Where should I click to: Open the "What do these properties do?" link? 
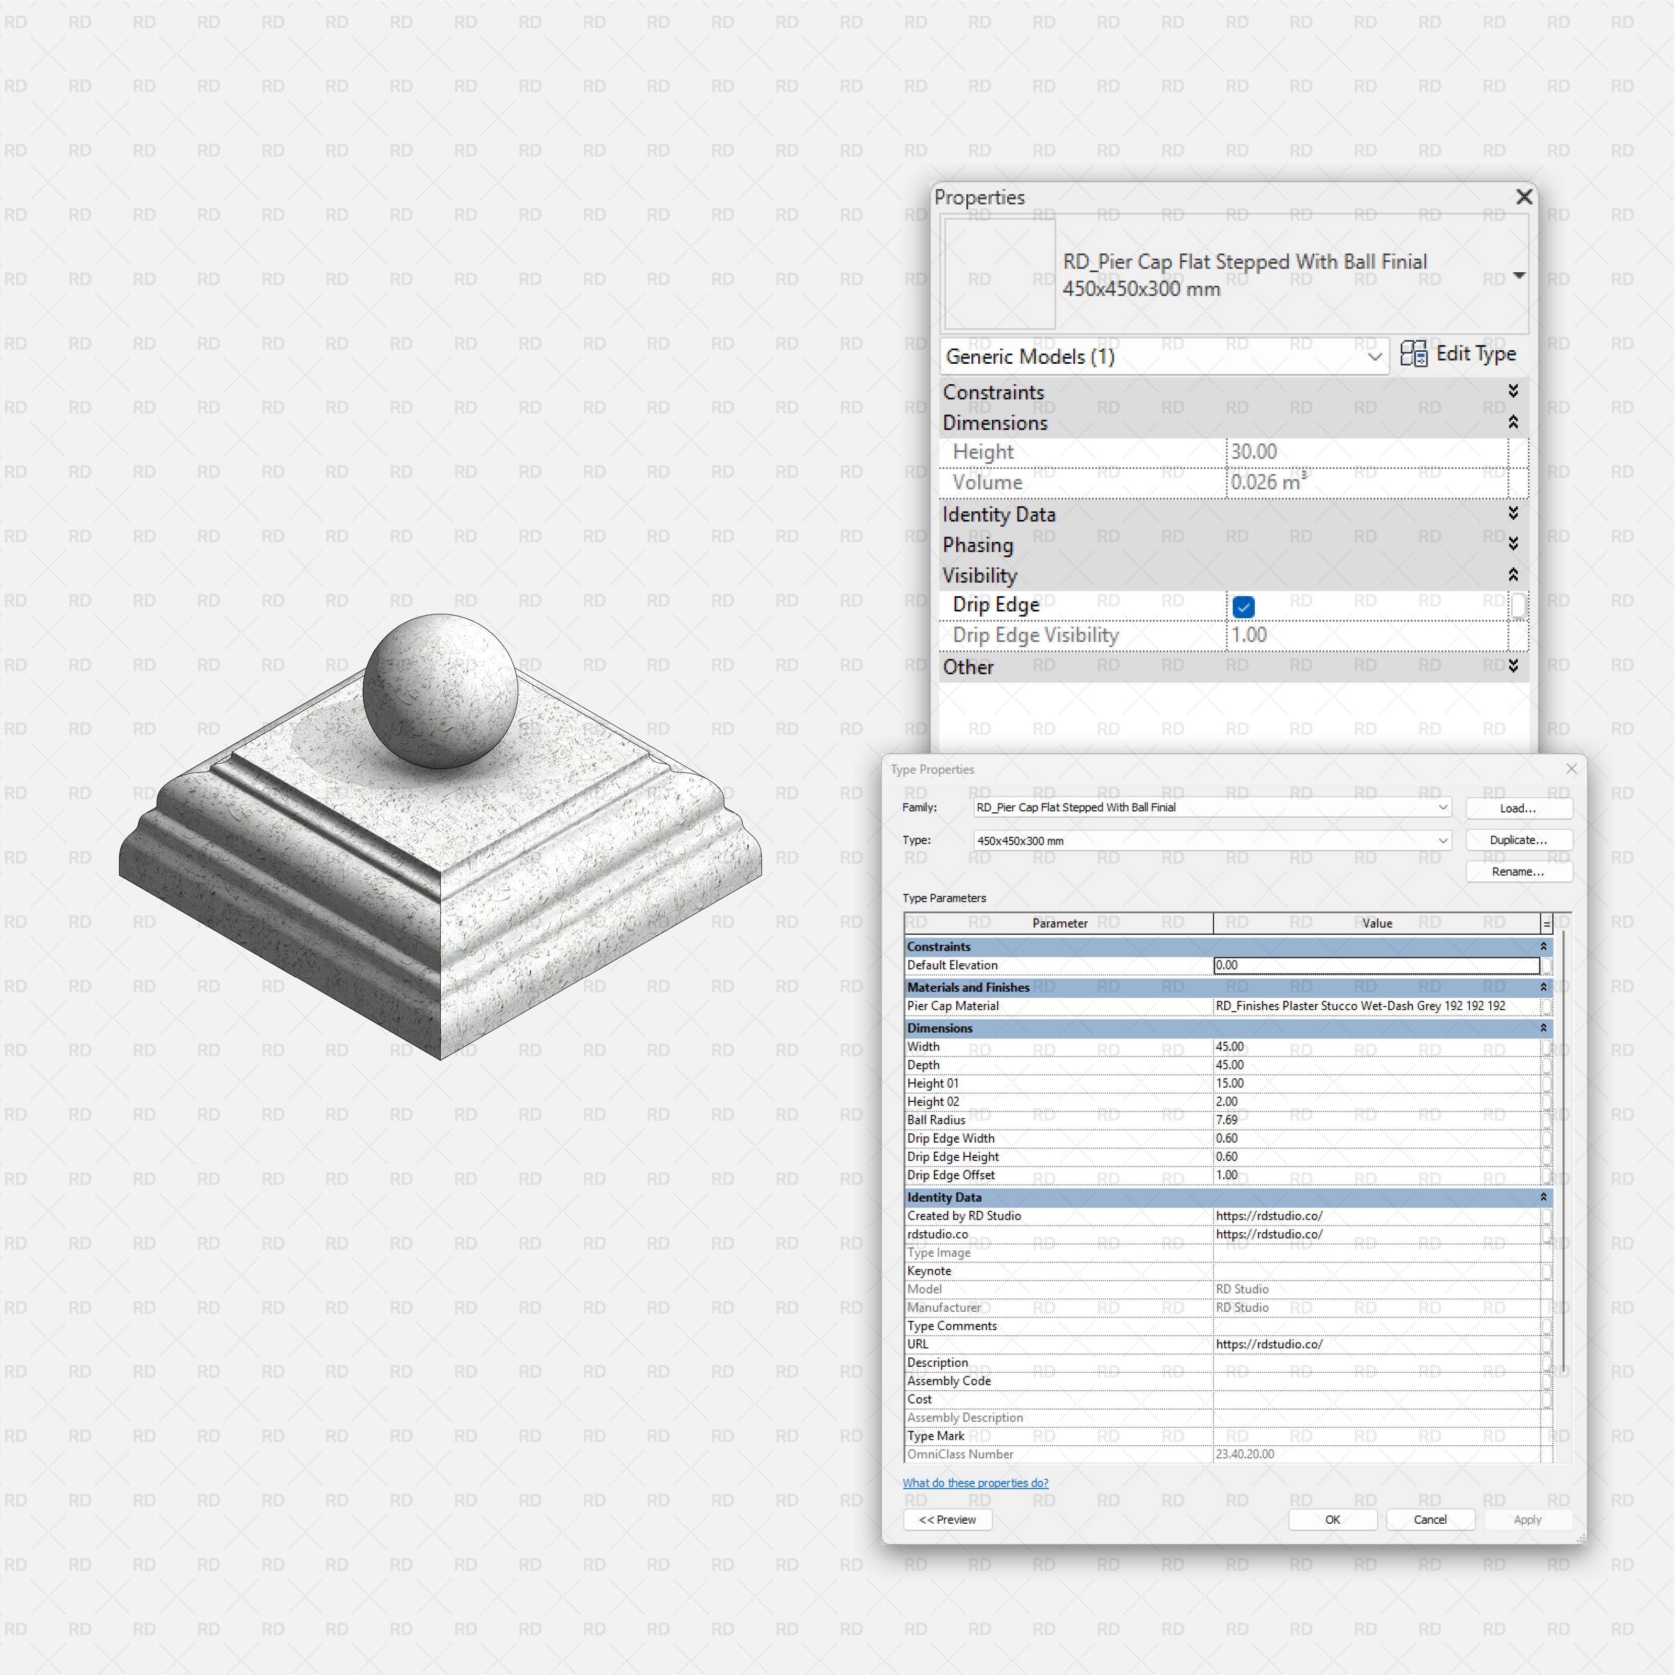976,1482
